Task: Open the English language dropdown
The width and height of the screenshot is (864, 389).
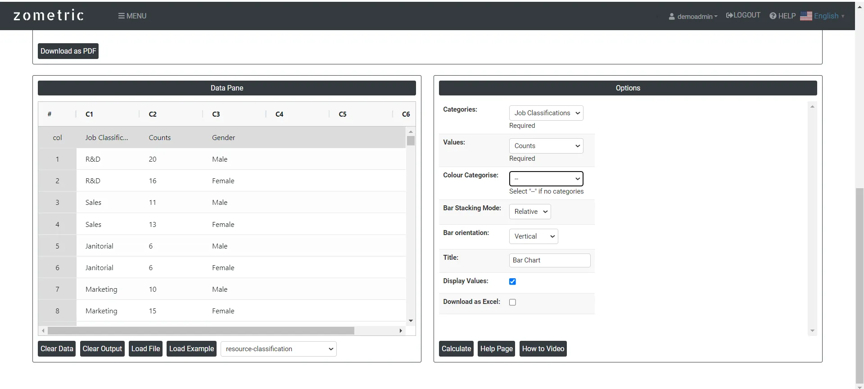Action: [x=829, y=16]
